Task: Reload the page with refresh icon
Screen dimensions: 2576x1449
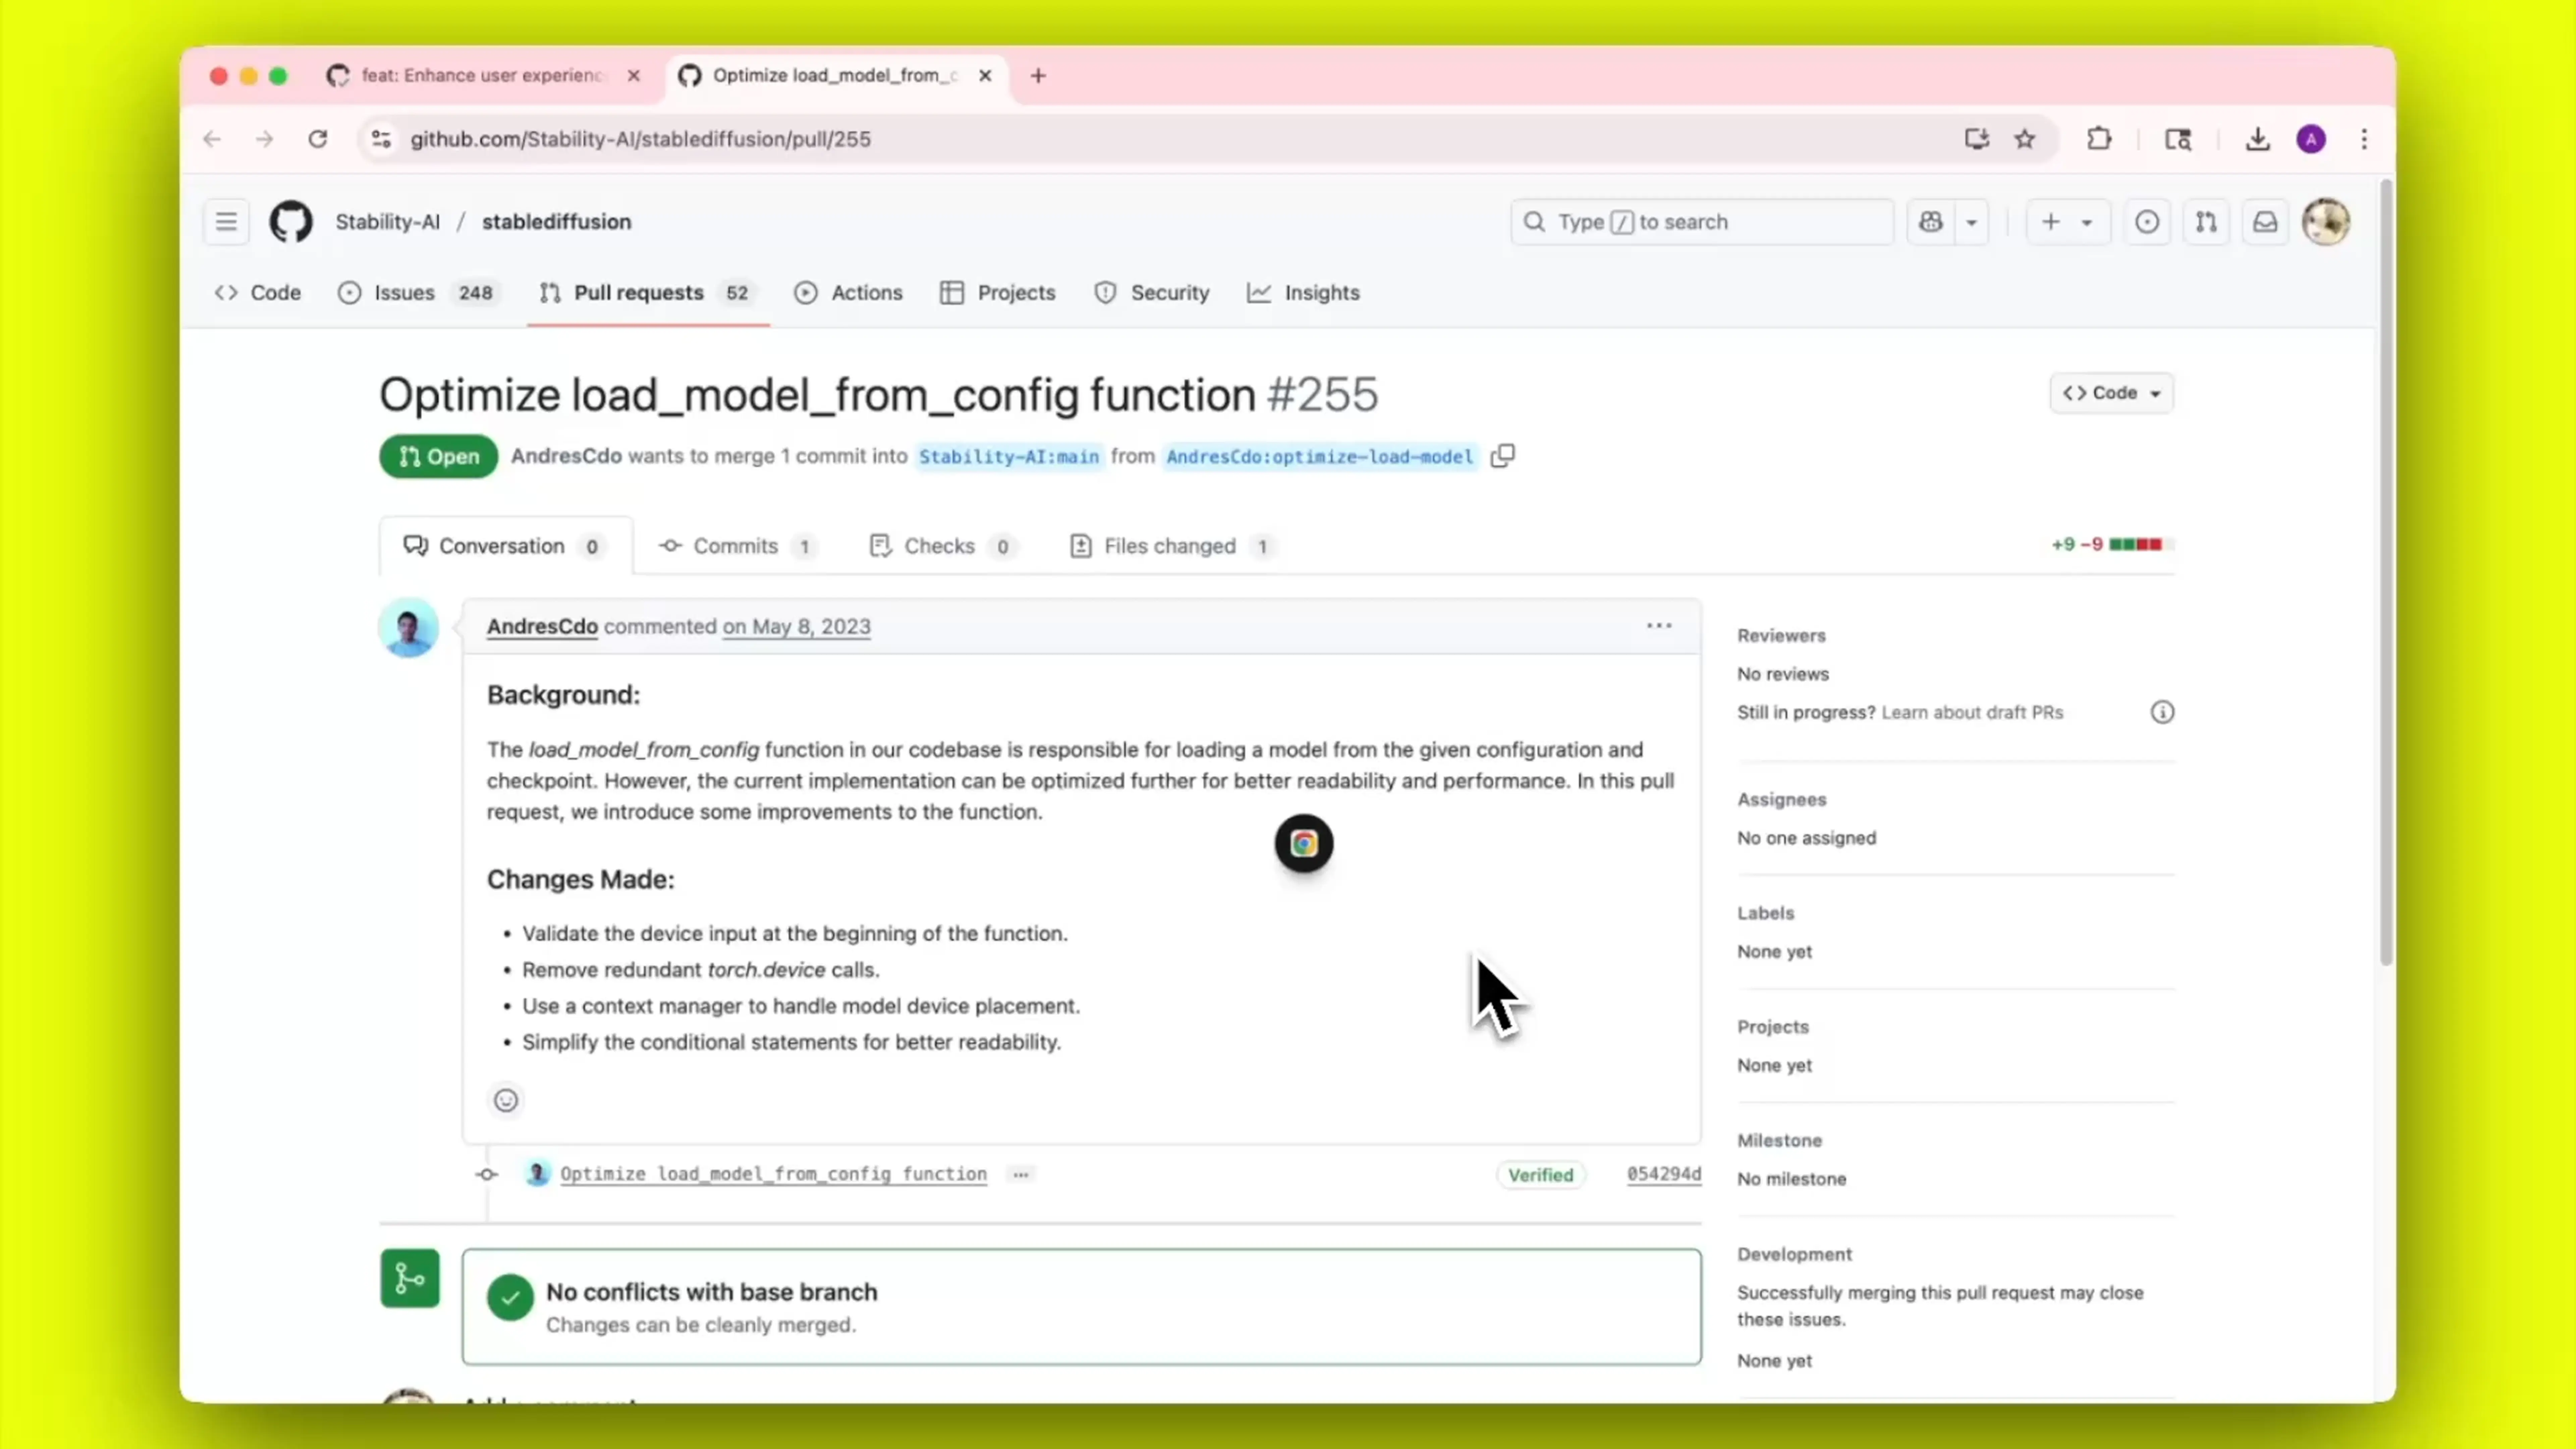Action: pyautogui.click(x=318, y=139)
